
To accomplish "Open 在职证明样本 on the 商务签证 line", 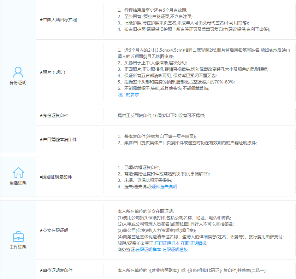I will pyautogui.click(x=148, y=250).
